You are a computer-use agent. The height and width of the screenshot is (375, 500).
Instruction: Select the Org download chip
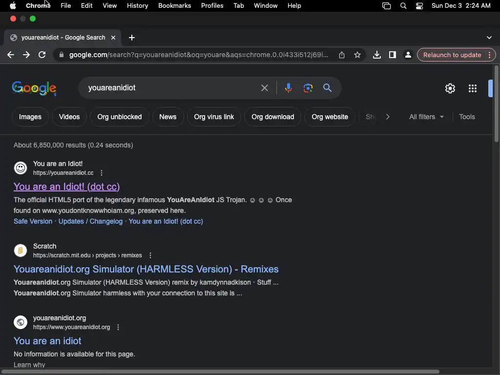point(272,117)
